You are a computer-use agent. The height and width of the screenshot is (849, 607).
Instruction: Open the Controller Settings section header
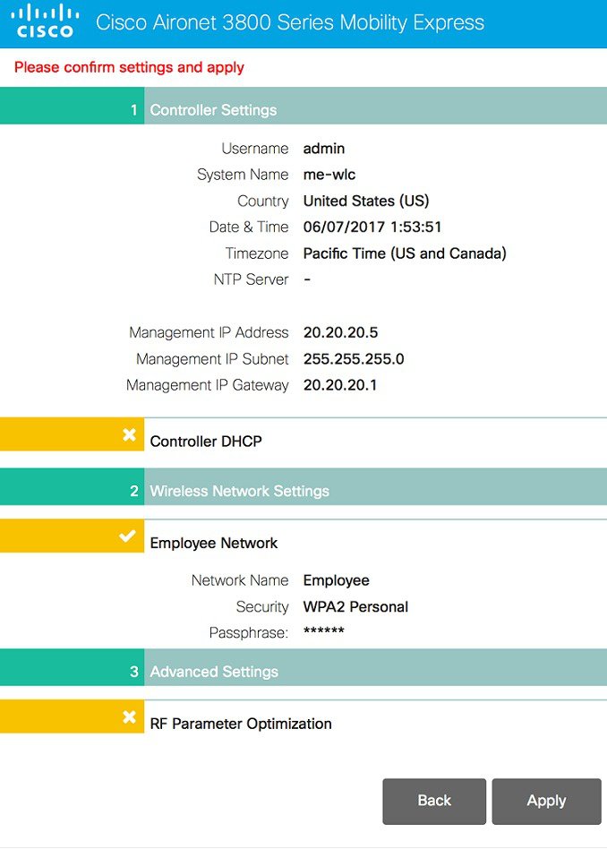pos(303,106)
